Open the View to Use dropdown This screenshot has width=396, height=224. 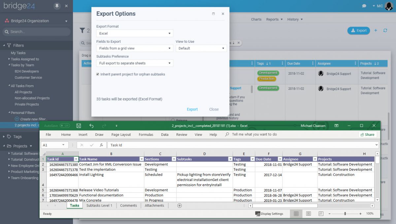201,48
